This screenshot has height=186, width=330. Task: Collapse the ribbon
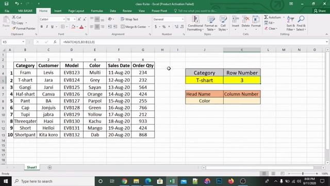326,35
